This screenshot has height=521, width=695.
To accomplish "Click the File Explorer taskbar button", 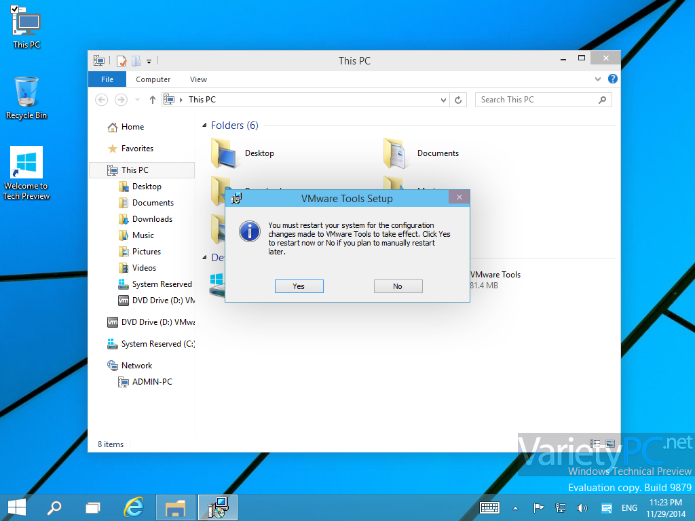I will 176,507.
